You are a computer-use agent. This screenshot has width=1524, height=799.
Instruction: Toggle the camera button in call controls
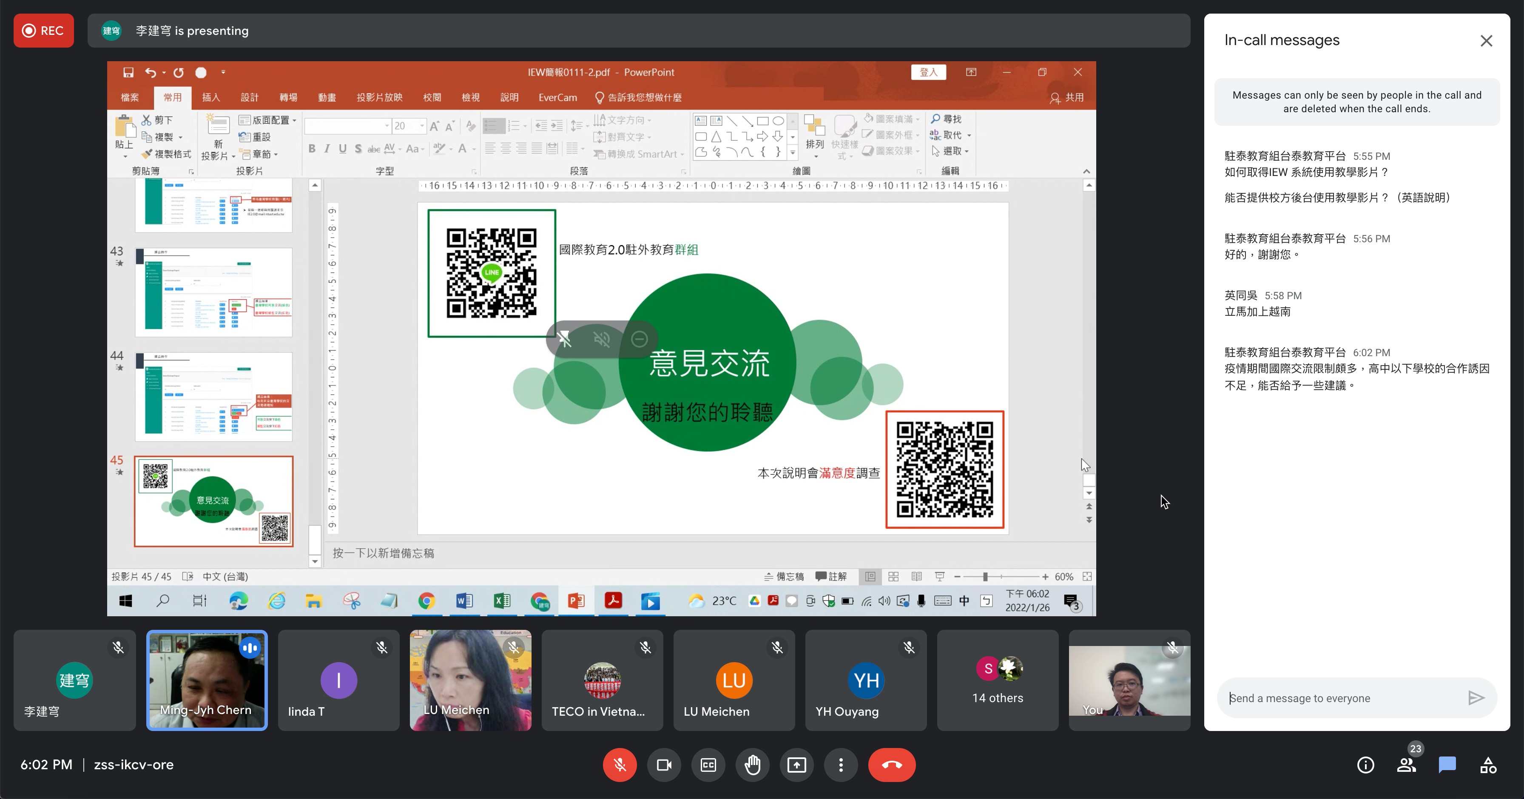(664, 765)
